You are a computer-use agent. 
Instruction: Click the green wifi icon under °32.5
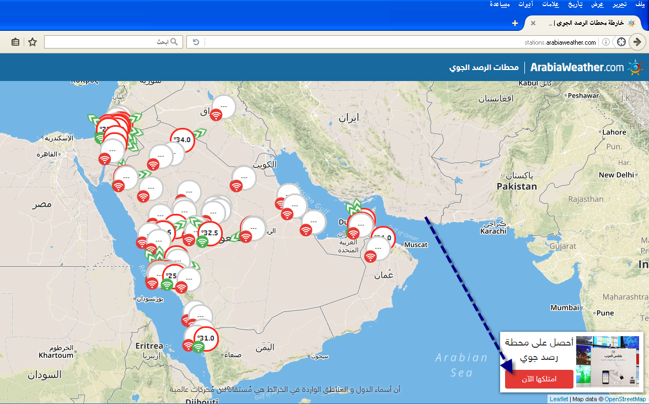pyautogui.click(x=202, y=241)
